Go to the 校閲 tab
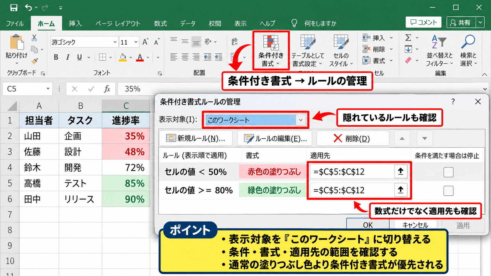491x276 pixels. pyautogui.click(x=215, y=23)
